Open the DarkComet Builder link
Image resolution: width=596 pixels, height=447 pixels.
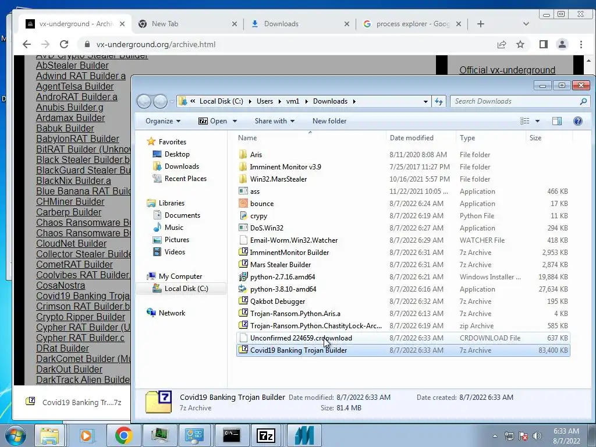click(x=83, y=359)
